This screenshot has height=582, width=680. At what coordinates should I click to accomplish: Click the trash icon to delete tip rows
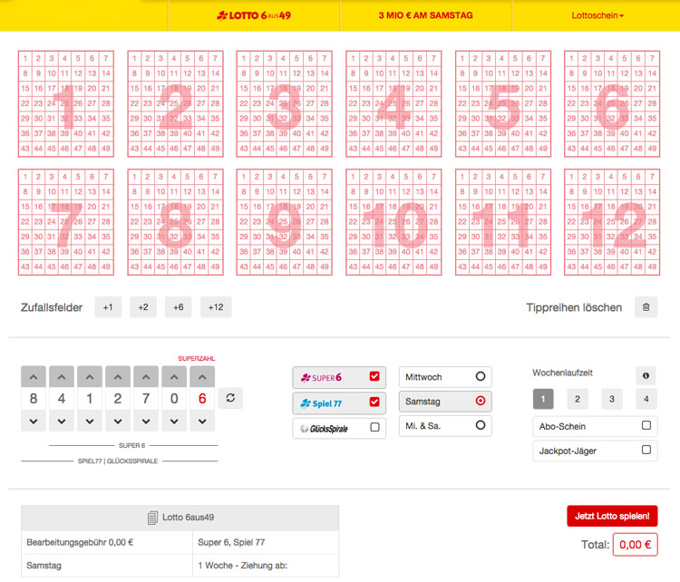(x=646, y=307)
